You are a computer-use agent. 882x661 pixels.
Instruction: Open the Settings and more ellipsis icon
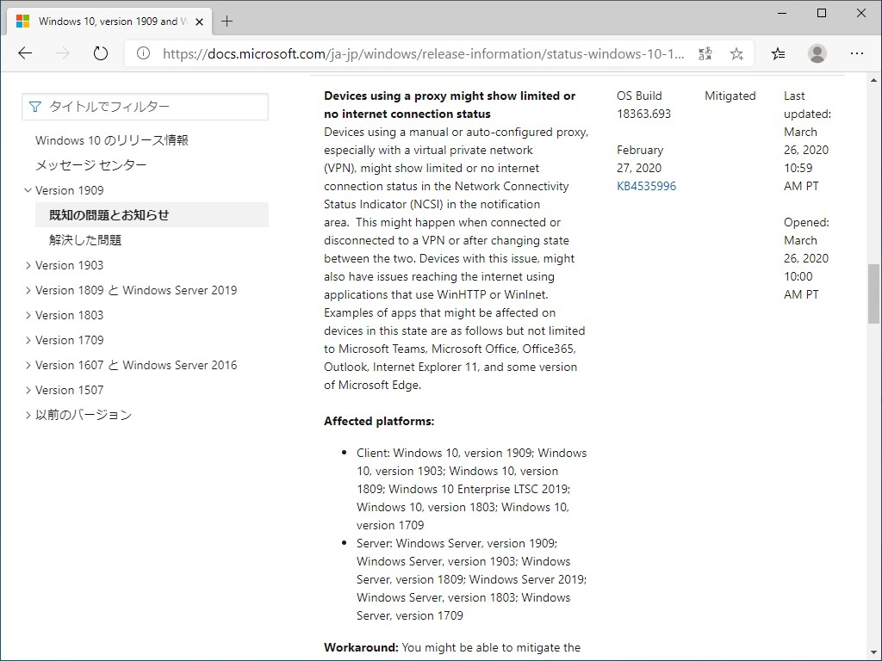[857, 53]
